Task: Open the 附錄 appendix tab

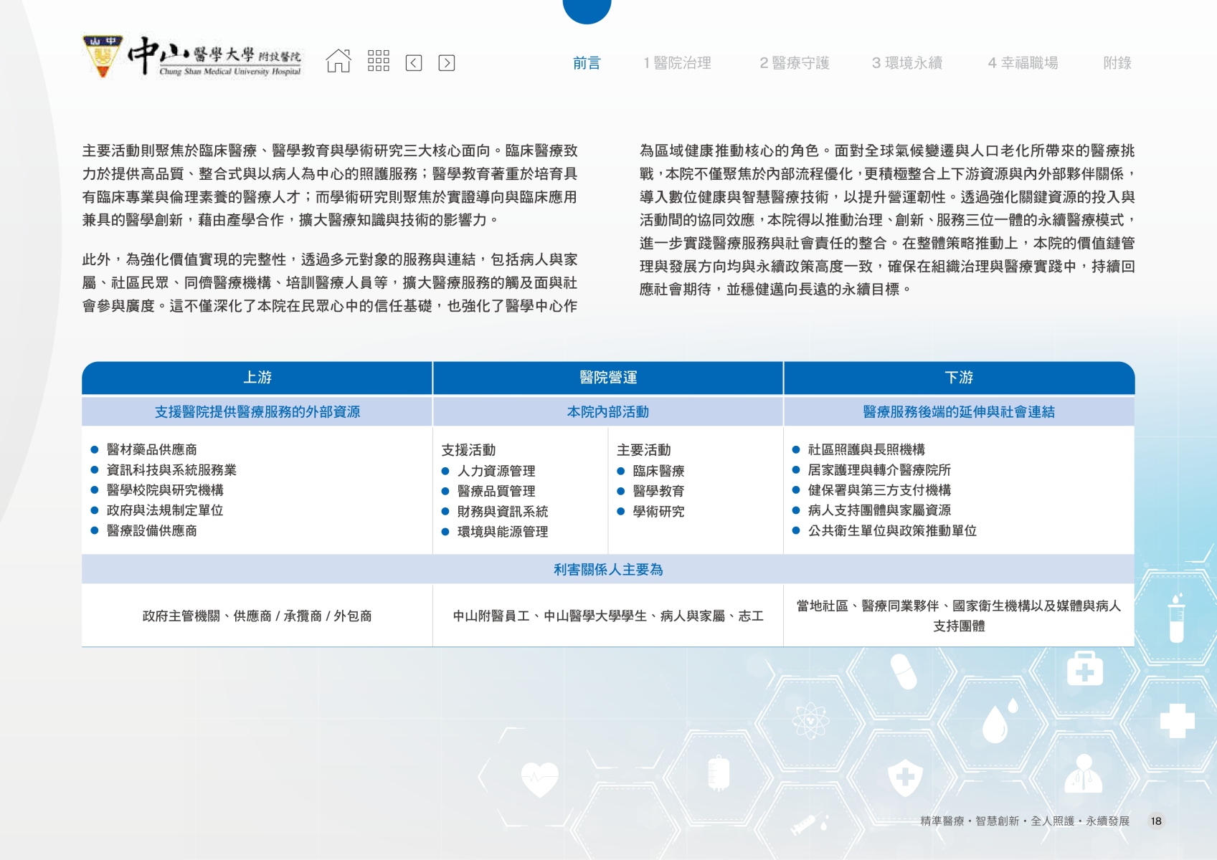Action: click(x=1117, y=63)
